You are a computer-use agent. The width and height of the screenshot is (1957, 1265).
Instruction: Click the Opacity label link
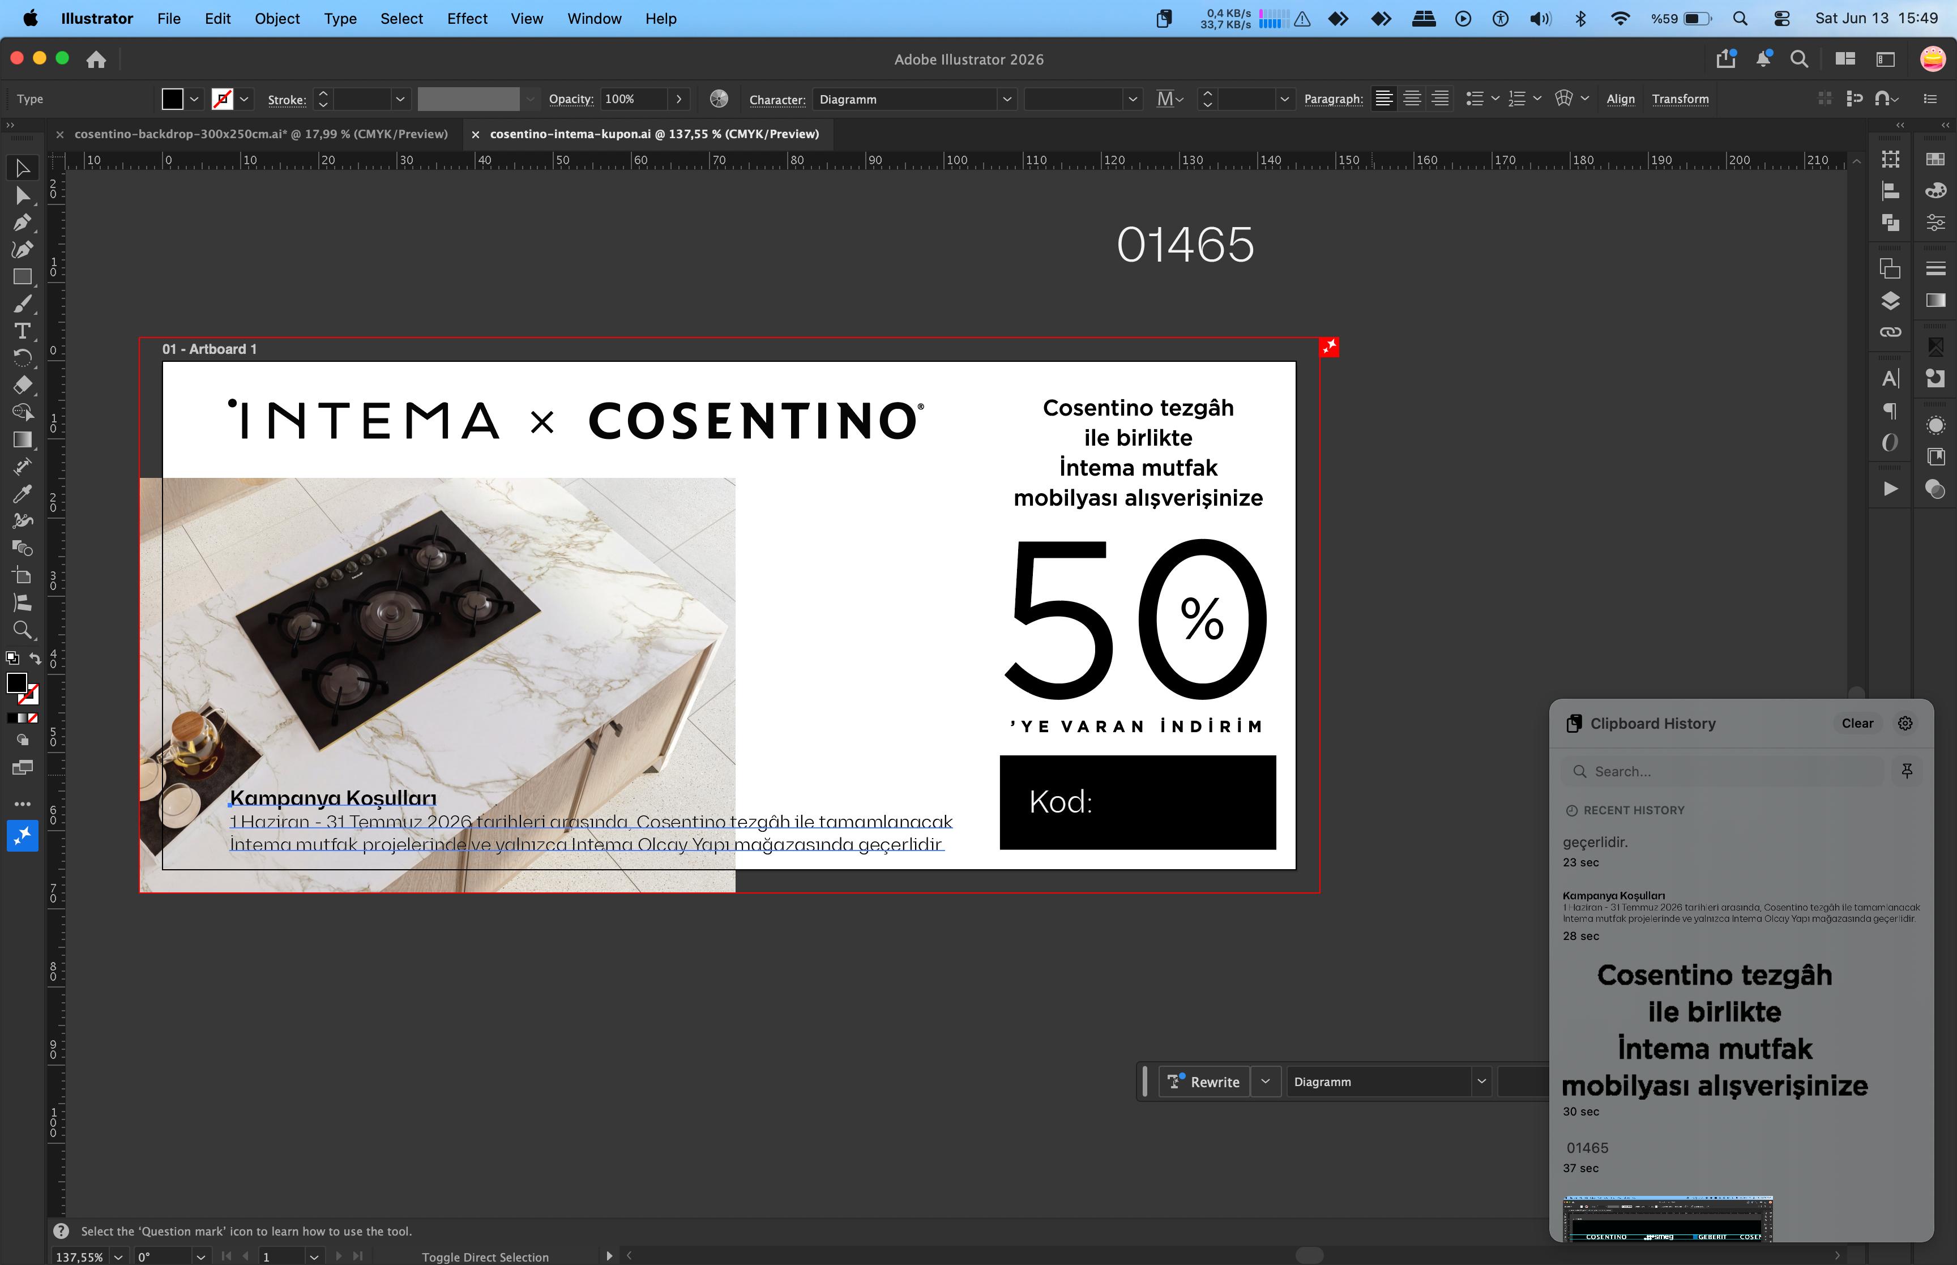pos(571,99)
